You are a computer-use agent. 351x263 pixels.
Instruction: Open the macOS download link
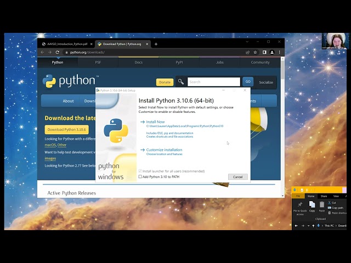[x=50, y=145]
